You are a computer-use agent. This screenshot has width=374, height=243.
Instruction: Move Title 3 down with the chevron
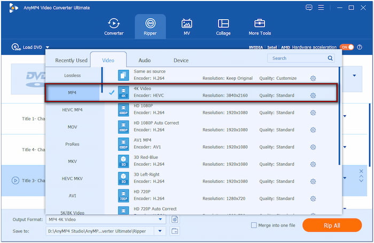361,181
